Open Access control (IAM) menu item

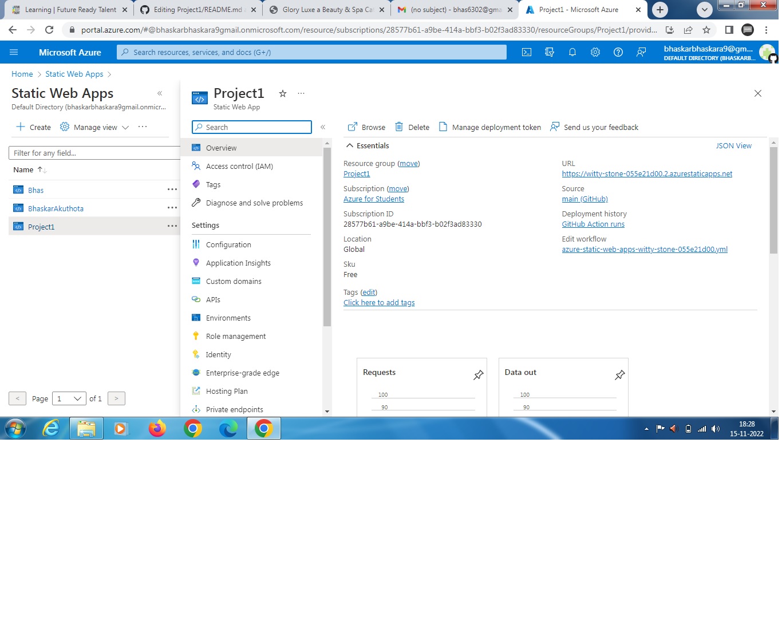click(x=239, y=166)
